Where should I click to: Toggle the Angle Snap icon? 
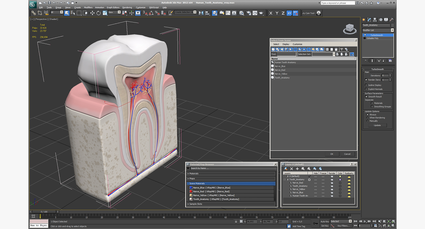(151, 13)
